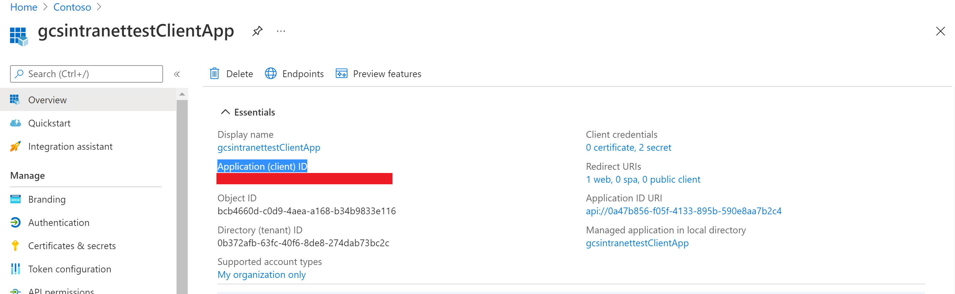Click the Delete trash icon

214,74
